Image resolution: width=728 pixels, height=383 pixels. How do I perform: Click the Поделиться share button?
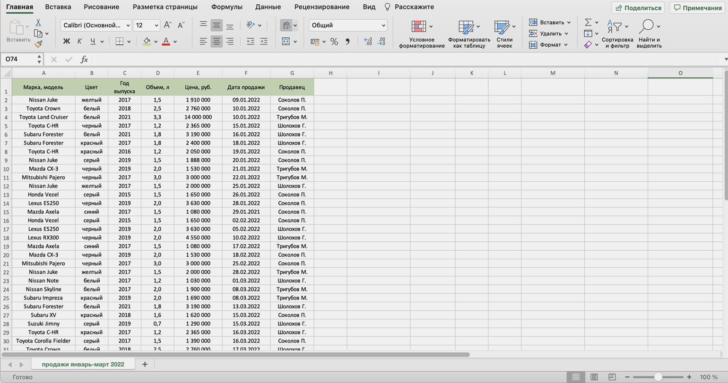[638, 8]
